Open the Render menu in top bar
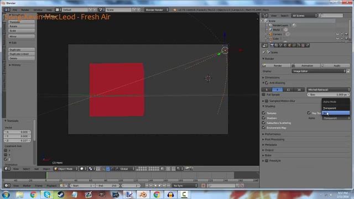Screen dimensions: 354x199 (x=25, y=10)
